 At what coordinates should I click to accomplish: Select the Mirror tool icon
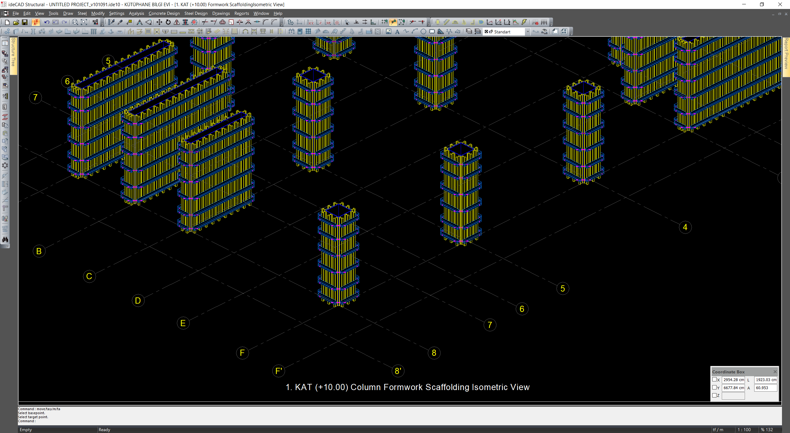(x=177, y=22)
